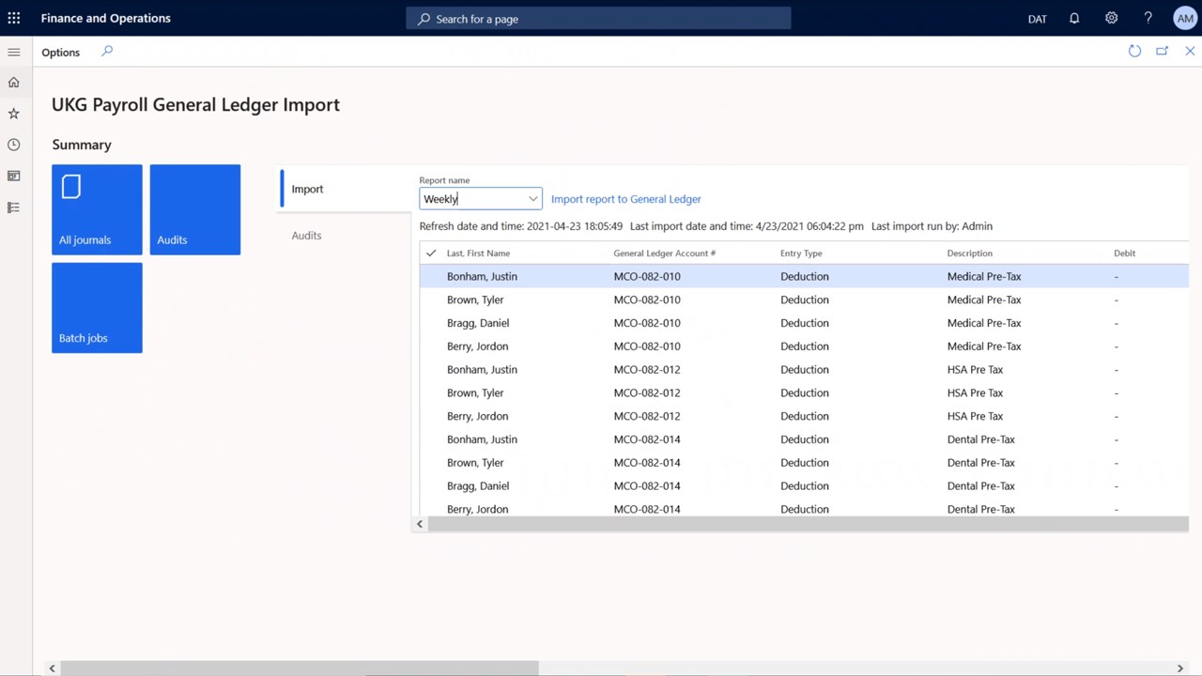Open the Audits tile

point(195,209)
